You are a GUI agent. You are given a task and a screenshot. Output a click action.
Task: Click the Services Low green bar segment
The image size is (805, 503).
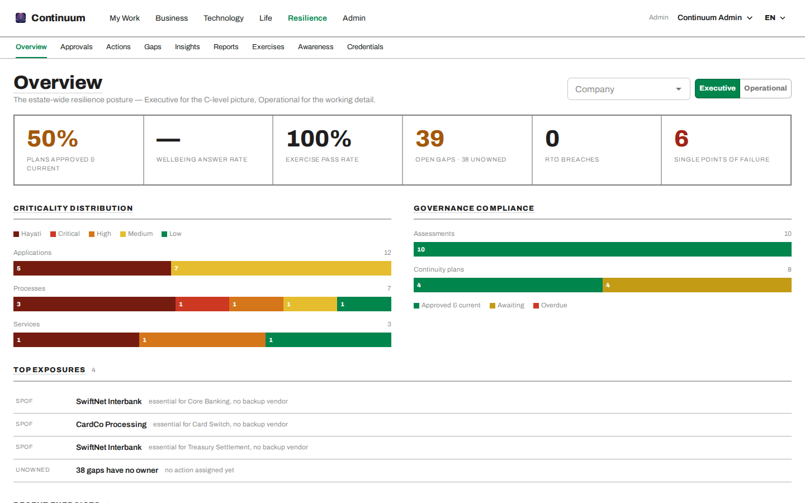[328, 340]
